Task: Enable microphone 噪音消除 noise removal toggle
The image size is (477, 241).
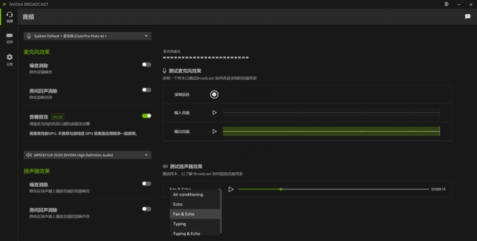Action: coord(146,65)
